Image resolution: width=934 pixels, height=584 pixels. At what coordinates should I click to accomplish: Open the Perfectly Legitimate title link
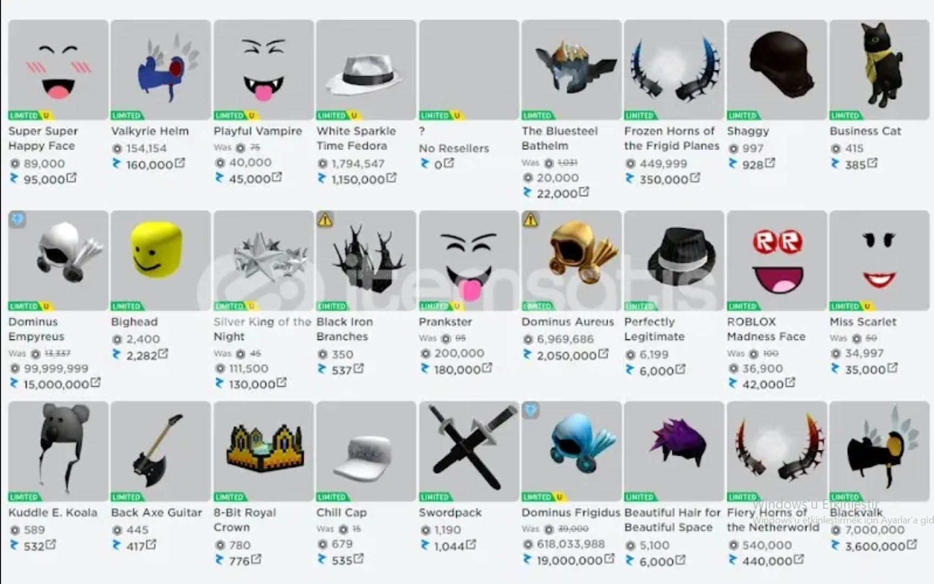click(x=654, y=329)
